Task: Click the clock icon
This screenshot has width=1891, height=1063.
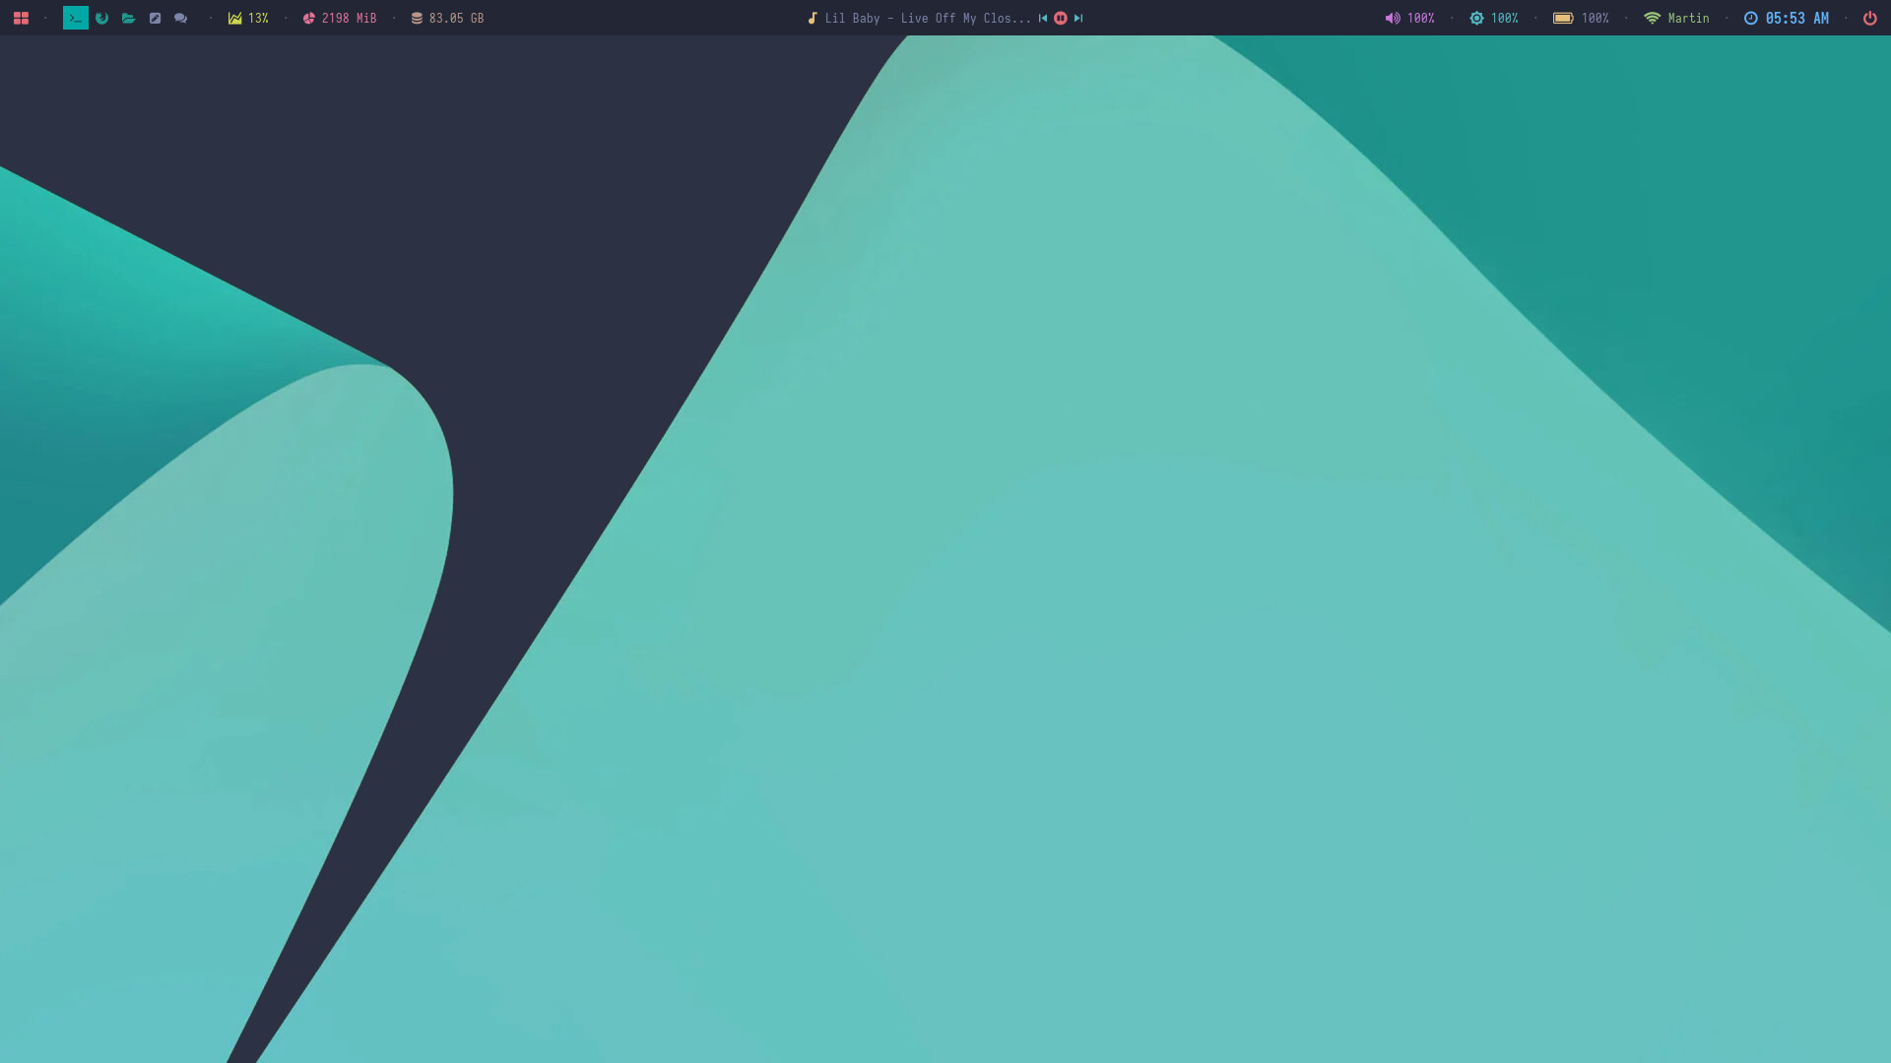Action: [1751, 18]
